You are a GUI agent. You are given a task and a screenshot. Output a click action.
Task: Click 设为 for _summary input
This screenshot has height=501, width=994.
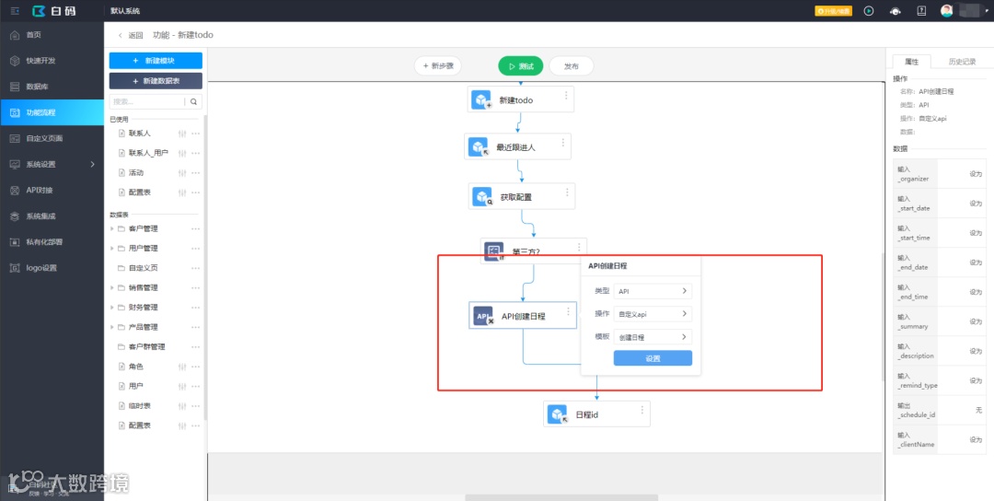coord(975,321)
